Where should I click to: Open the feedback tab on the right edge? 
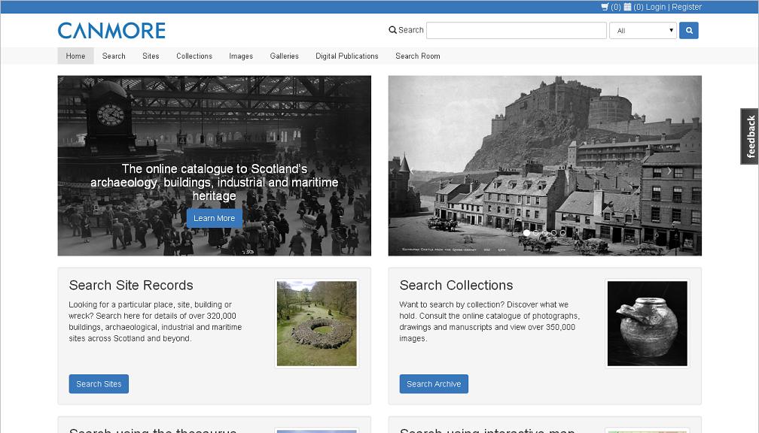[750, 135]
